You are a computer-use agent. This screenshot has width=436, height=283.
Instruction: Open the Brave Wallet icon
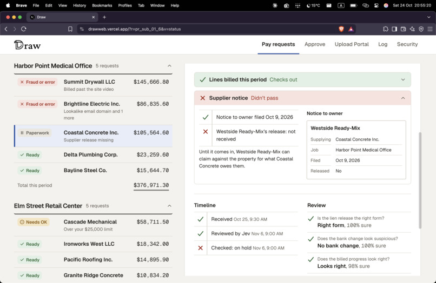coord(403,29)
